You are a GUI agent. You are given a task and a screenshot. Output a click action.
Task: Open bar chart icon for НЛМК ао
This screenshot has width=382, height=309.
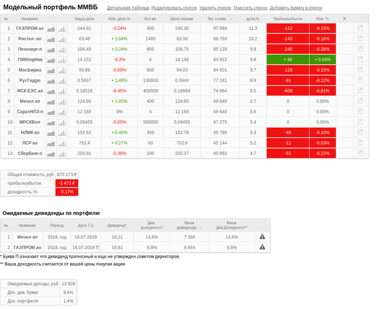coord(62,132)
